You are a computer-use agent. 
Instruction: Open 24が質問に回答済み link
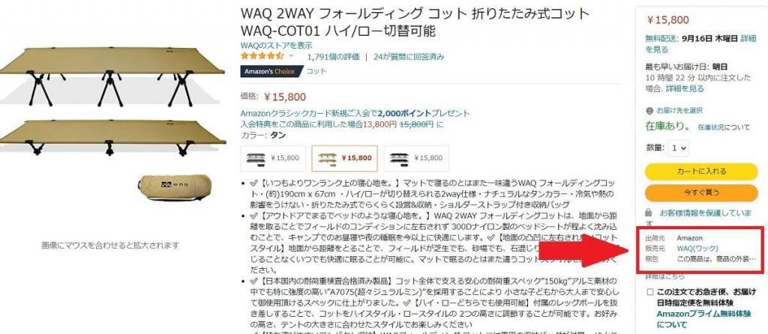(x=409, y=57)
